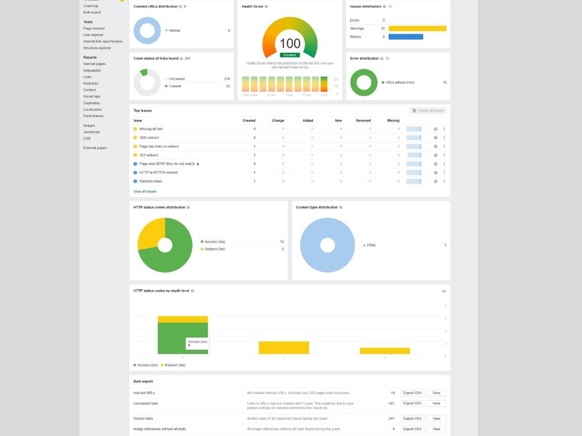Screen dimensions: 582x436
Task: Open more options menu for HTTP to HTTPS redirect
Action: 444,173
